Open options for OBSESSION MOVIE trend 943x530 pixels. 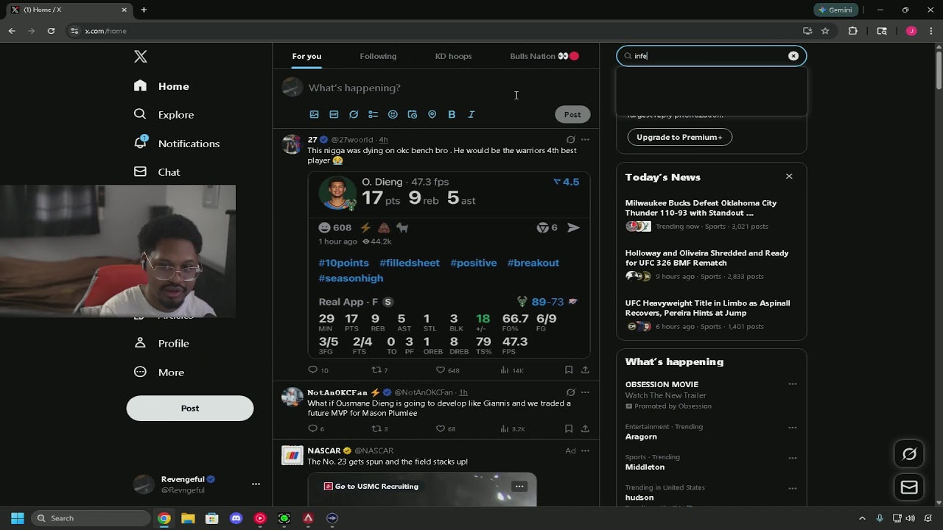pyautogui.click(x=793, y=384)
